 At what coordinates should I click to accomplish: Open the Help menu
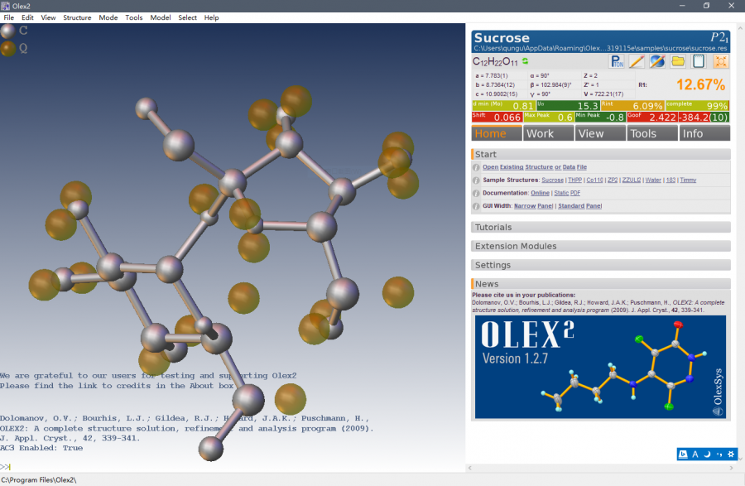211,17
